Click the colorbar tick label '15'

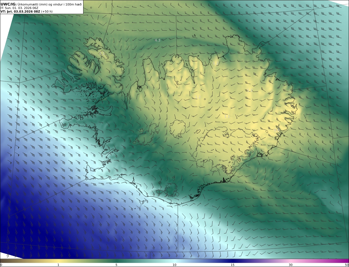(233, 265)
